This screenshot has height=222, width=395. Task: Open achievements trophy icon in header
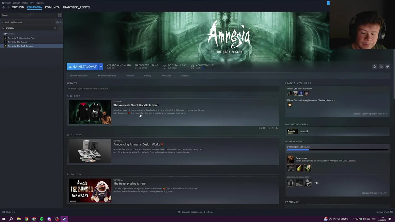(x=193, y=67)
